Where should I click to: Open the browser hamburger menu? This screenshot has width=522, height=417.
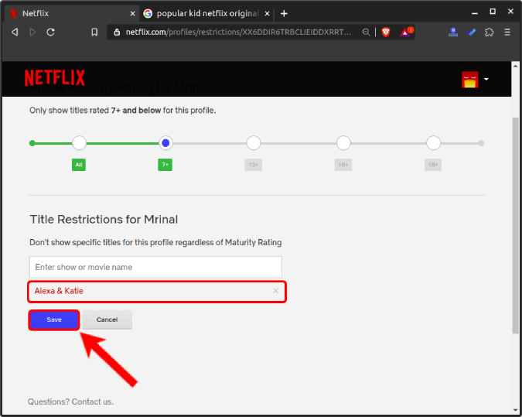(x=507, y=32)
